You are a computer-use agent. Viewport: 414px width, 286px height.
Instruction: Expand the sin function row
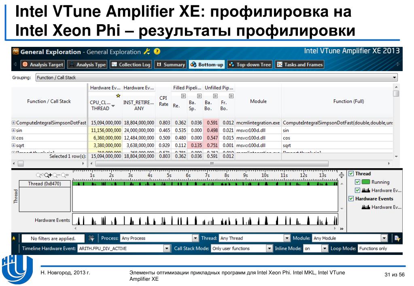tap(13, 130)
